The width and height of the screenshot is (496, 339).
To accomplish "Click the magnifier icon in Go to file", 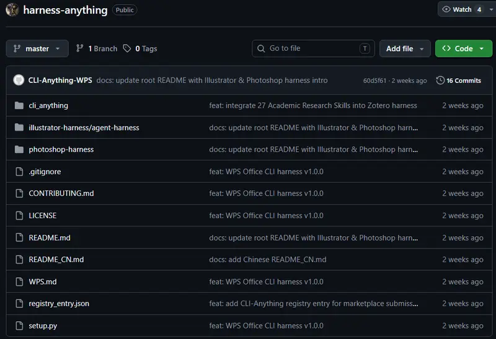I will [x=261, y=48].
